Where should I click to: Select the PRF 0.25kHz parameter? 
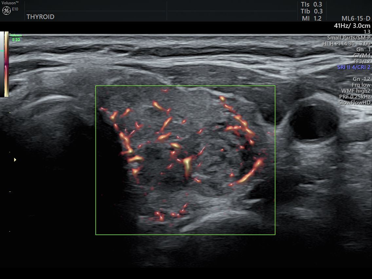[355, 97]
